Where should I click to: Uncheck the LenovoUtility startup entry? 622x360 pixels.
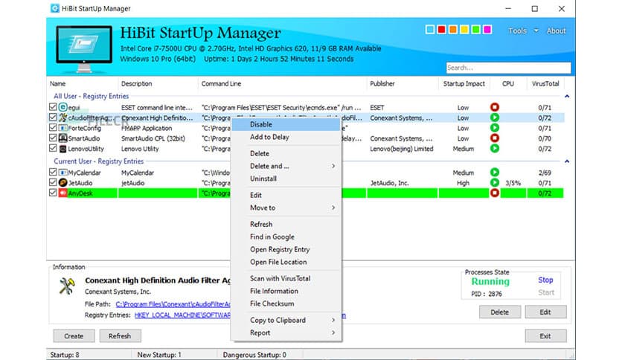[x=53, y=148]
